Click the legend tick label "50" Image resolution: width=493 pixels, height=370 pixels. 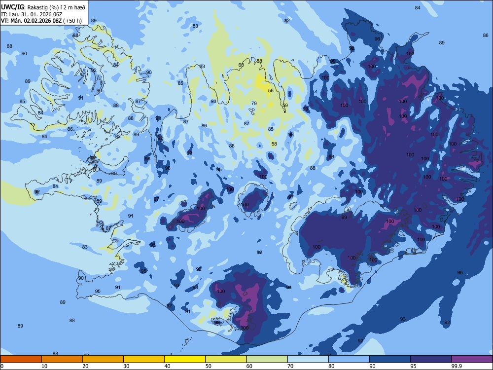click(x=209, y=366)
